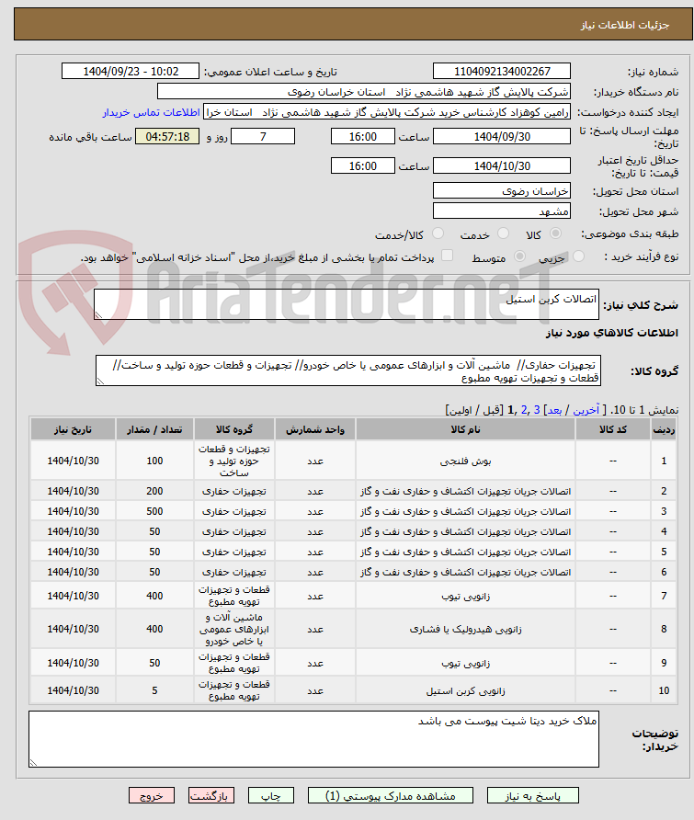Click quantity 100 in row 1

click(x=154, y=461)
